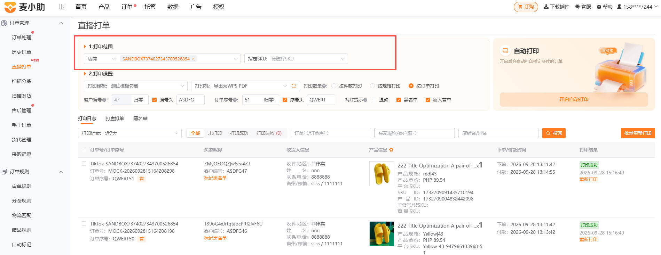Click the 麦小助 logo
This screenshot has height=255, width=661.
click(24, 7)
